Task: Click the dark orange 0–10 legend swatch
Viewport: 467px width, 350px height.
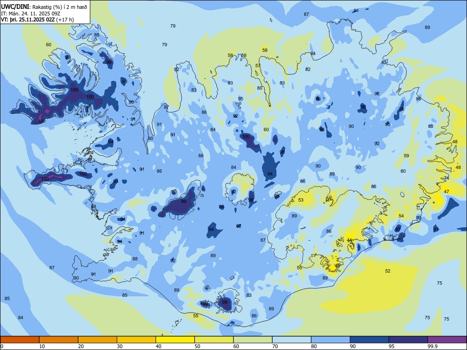Action: [20, 340]
